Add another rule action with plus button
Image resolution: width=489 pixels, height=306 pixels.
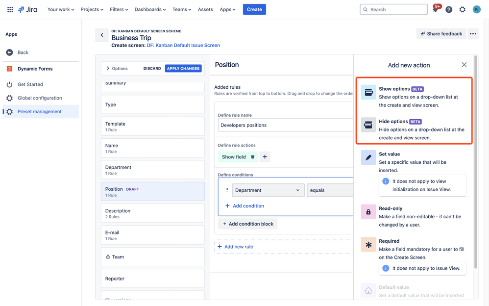coord(265,157)
